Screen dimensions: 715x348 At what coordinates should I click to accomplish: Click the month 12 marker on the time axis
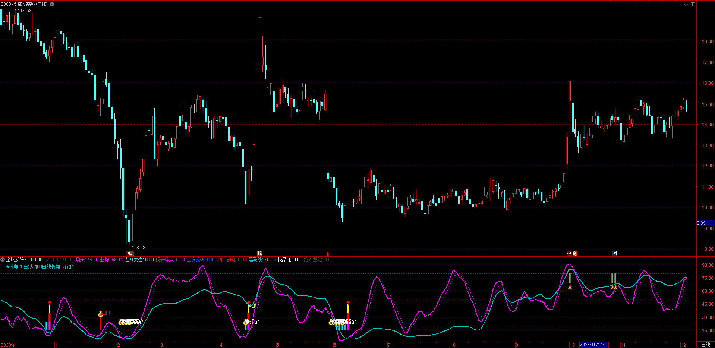click(683, 345)
